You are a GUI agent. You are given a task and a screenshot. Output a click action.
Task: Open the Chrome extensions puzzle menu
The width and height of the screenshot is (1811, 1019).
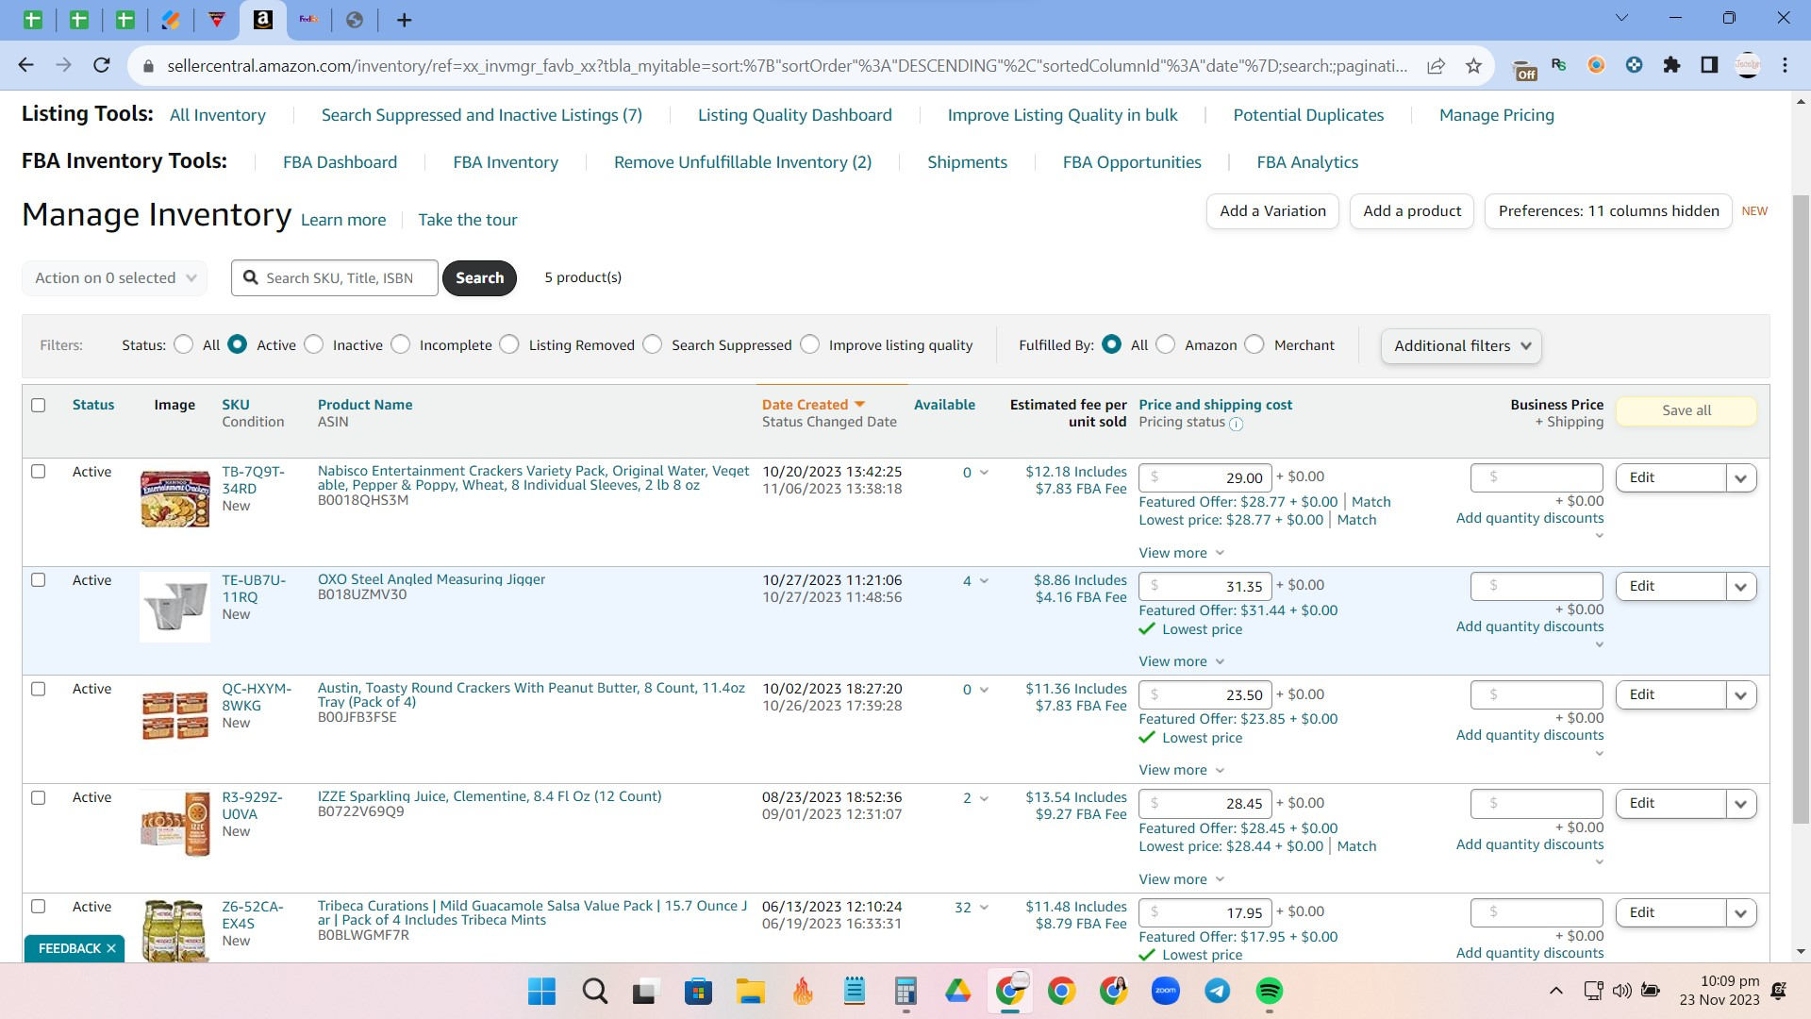[x=1672, y=65]
